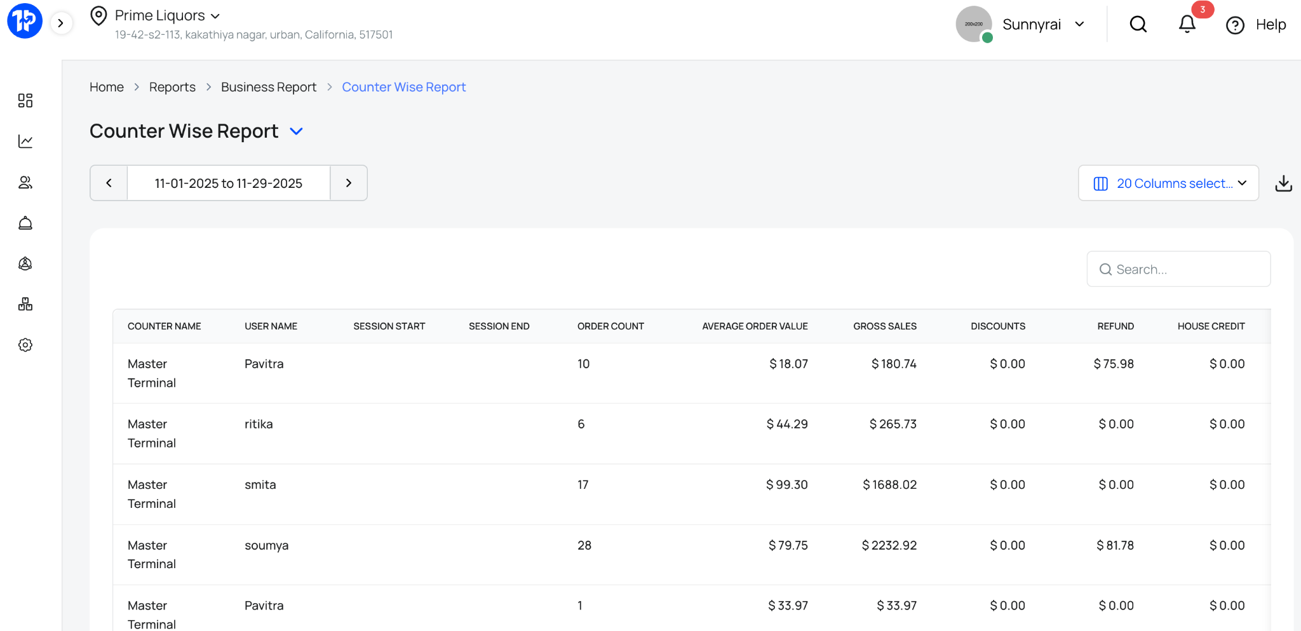The image size is (1301, 631).
Task: Click the notifications bell icon
Action: tap(1187, 24)
